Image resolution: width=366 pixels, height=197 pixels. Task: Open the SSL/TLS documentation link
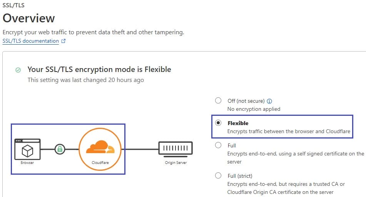(30, 41)
